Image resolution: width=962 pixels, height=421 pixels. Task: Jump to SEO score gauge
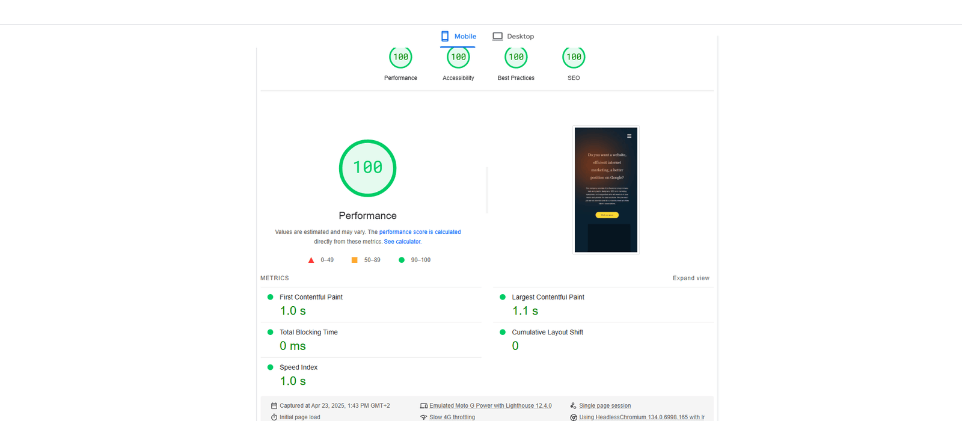coord(574,57)
